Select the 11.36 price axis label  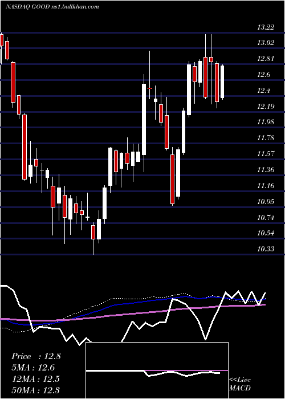(x=266, y=170)
